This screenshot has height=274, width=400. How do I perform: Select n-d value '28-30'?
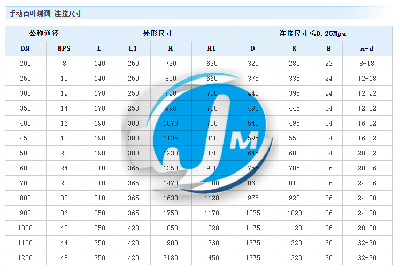click(x=367, y=228)
